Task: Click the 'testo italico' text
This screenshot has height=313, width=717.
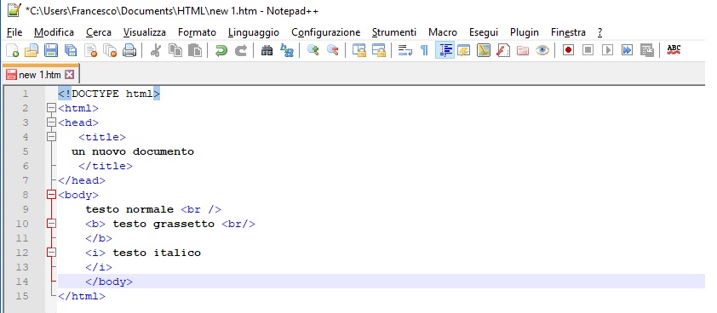Action: click(x=157, y=253)
